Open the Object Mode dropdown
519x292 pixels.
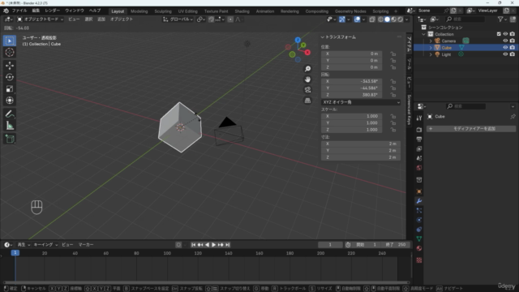[x=40, y=19]
